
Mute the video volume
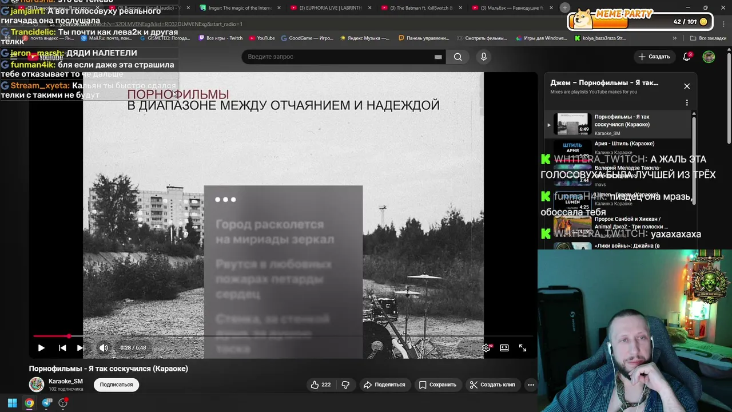104,347
